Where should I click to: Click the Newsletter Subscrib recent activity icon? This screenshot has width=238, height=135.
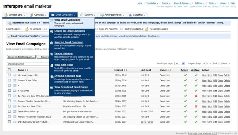pos(147,29)
